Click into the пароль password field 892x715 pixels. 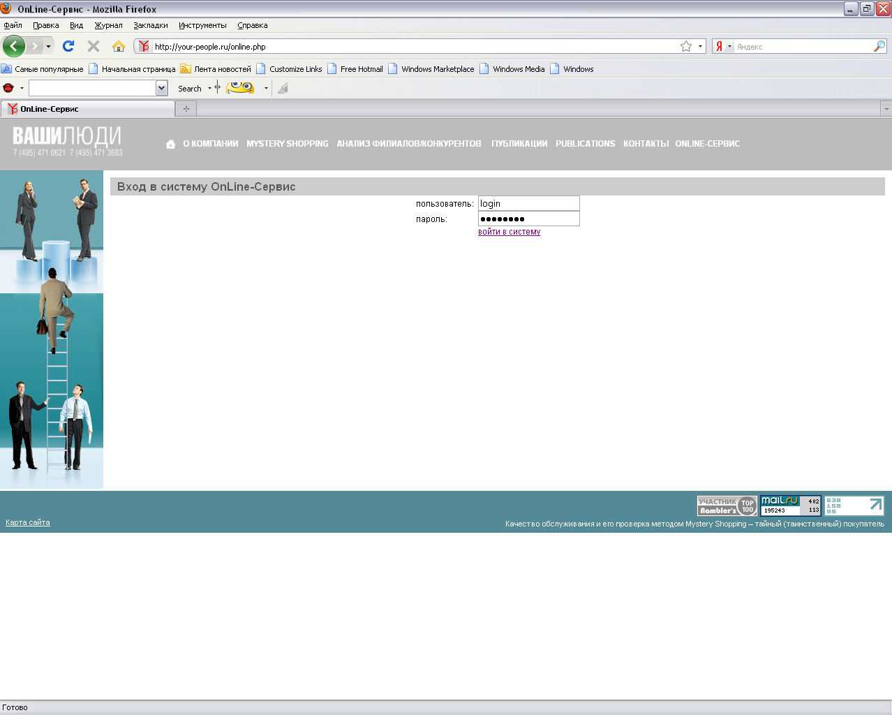[x=528, y=219]
